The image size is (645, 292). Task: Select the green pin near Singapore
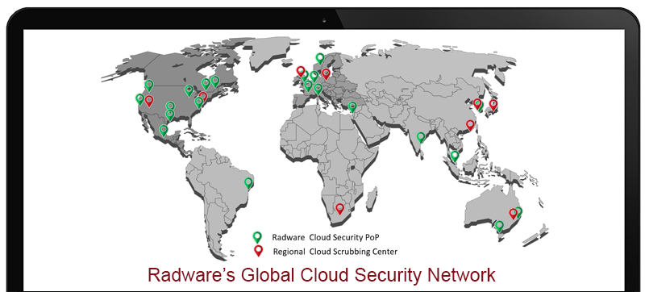click(454, 156)
